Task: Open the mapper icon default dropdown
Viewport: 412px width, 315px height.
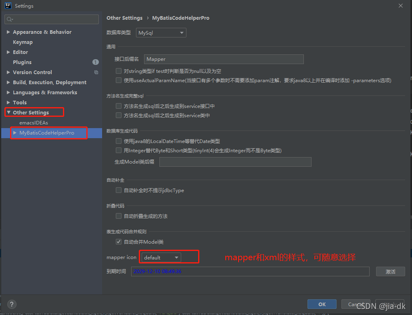Action: pos(161,257)
